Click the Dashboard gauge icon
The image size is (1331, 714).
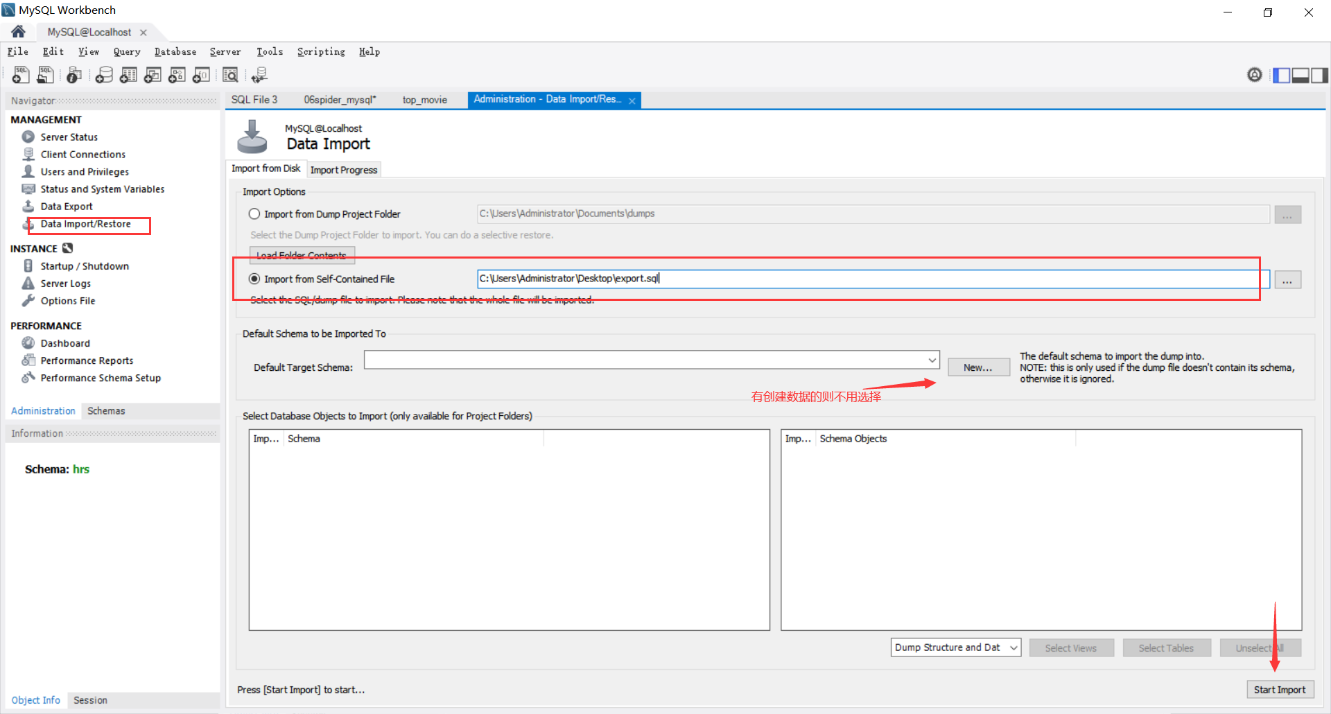pyautogui.click(x=28, y=342)
